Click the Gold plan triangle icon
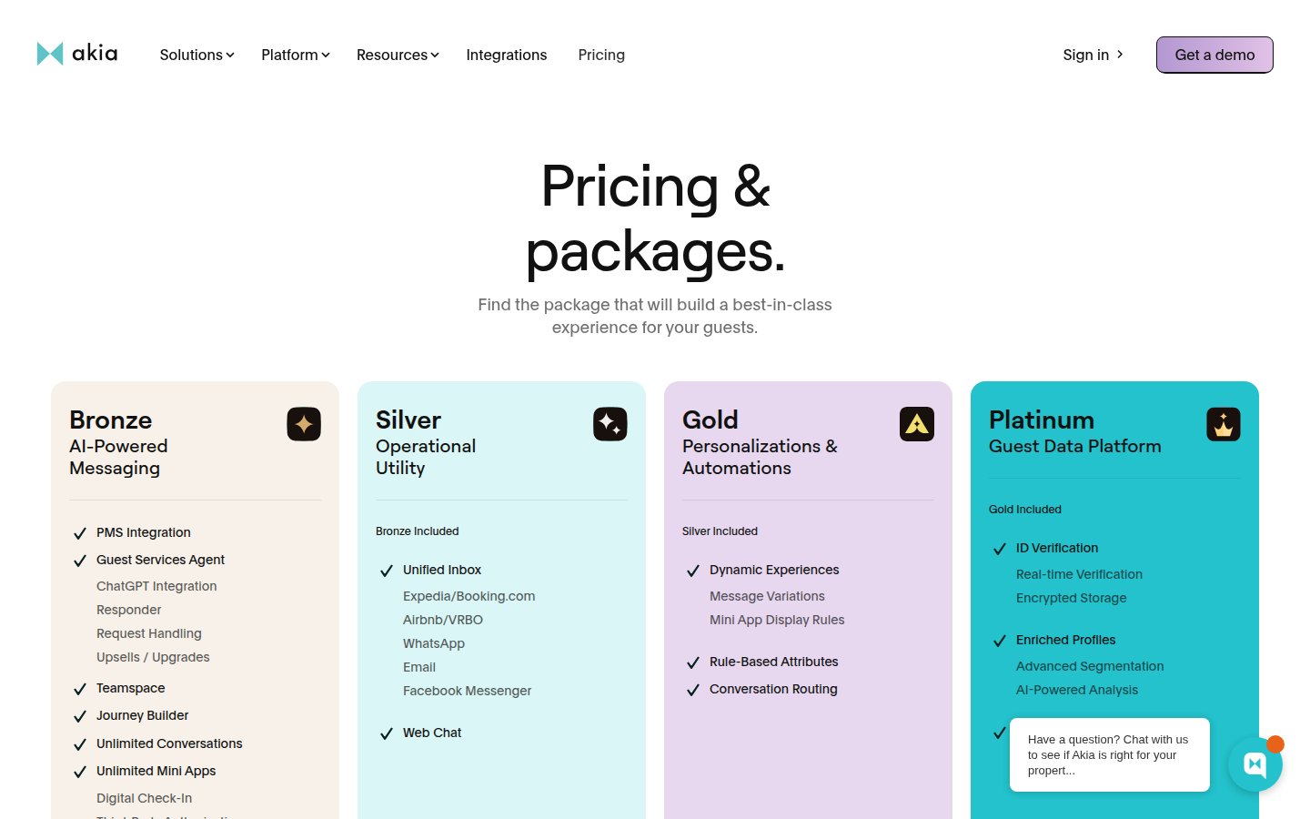The width and height of the screenshot is (1310, 819). (917, 424)
